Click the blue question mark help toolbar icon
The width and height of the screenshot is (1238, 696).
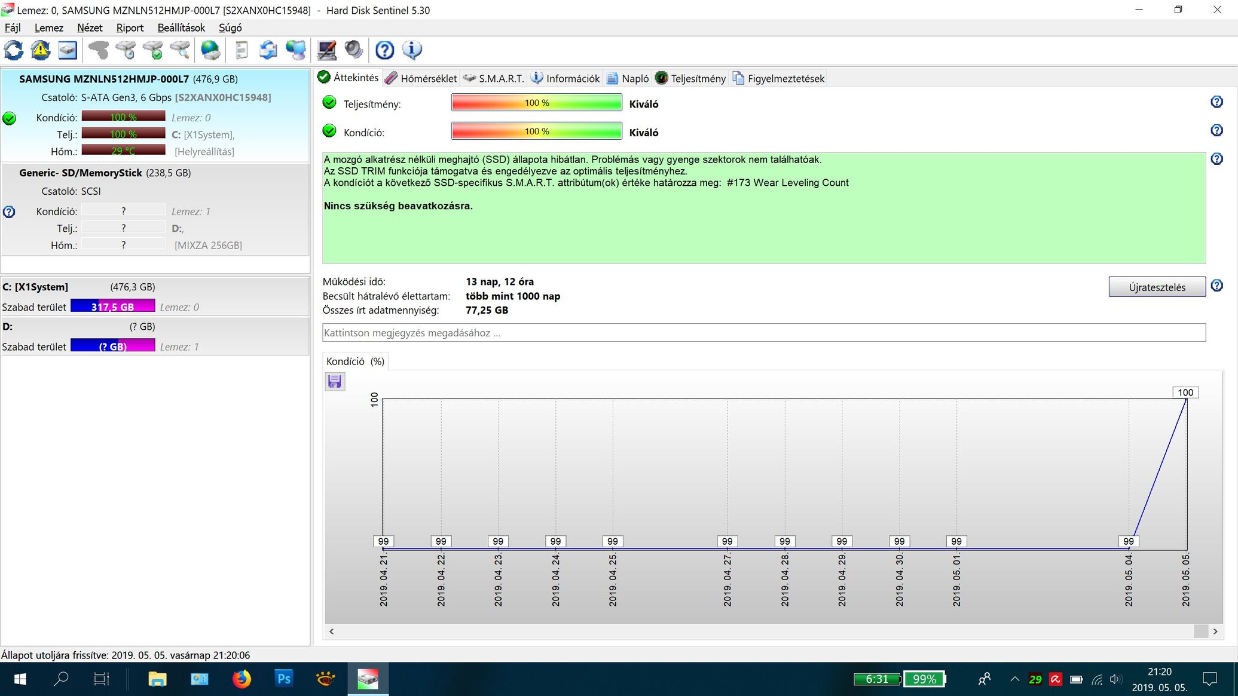point(384,50)
